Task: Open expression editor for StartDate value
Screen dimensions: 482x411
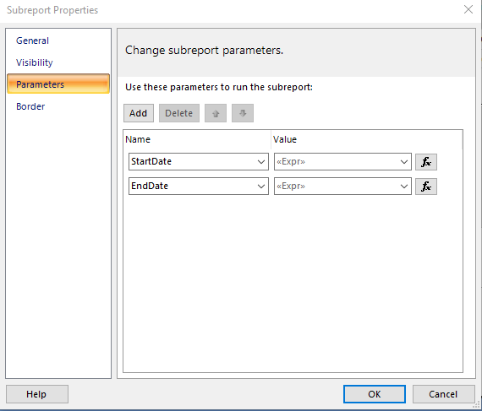Action: pyautogui.click(x=426, y=162)
